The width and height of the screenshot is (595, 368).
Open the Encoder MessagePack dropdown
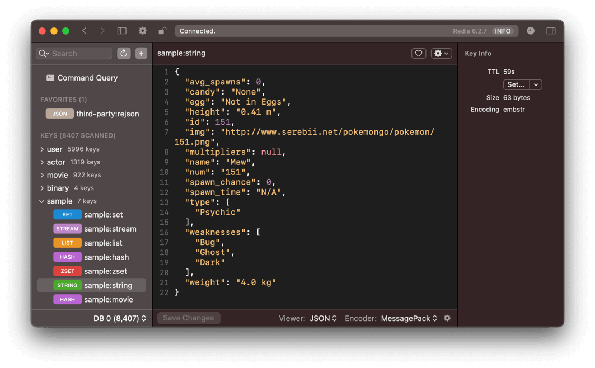point(409,318)
